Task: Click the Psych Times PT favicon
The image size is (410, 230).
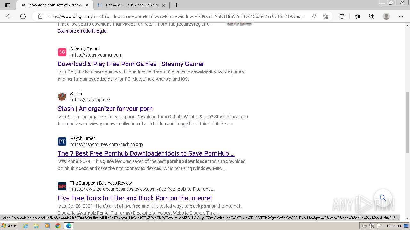Action: 62,141
